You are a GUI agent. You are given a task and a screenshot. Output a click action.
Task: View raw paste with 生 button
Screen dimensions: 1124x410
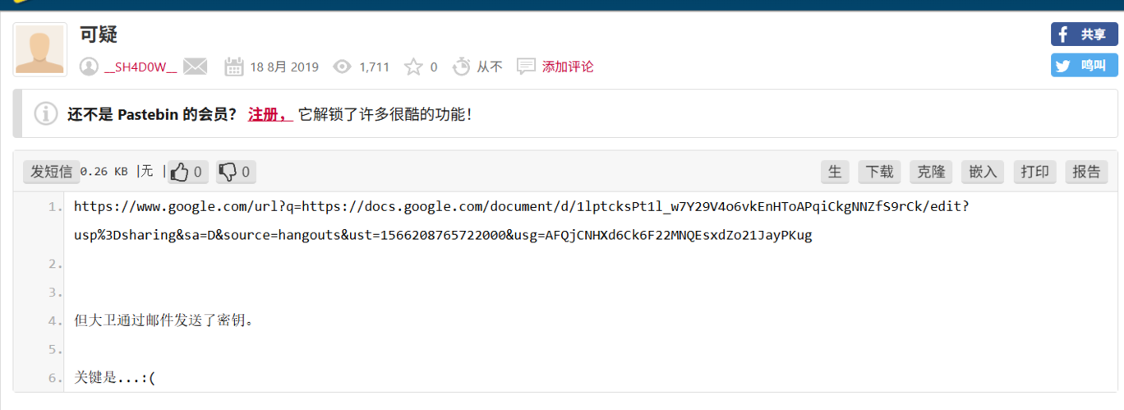click(x=835, y=172)
